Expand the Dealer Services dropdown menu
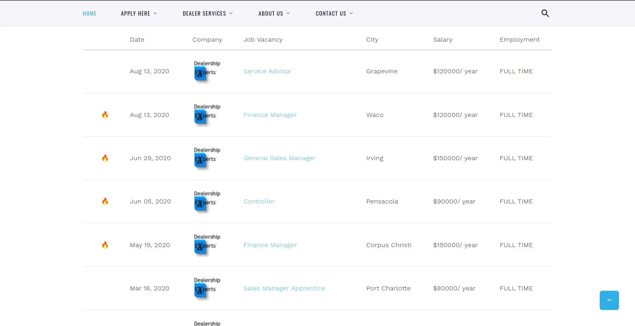The width and height of the screenshot is (635, 326). tap(207, 14)
